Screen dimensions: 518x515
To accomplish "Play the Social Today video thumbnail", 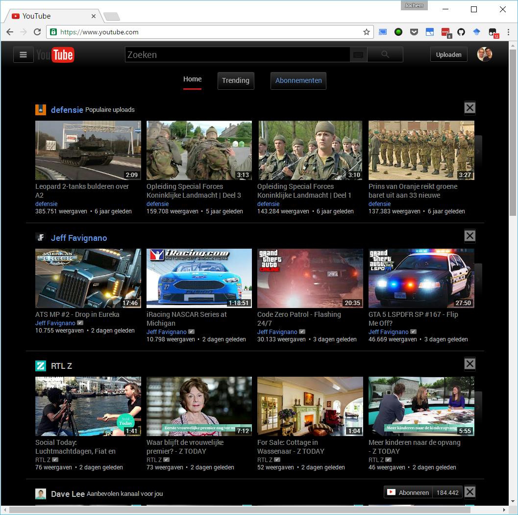I will pos(88,406).
